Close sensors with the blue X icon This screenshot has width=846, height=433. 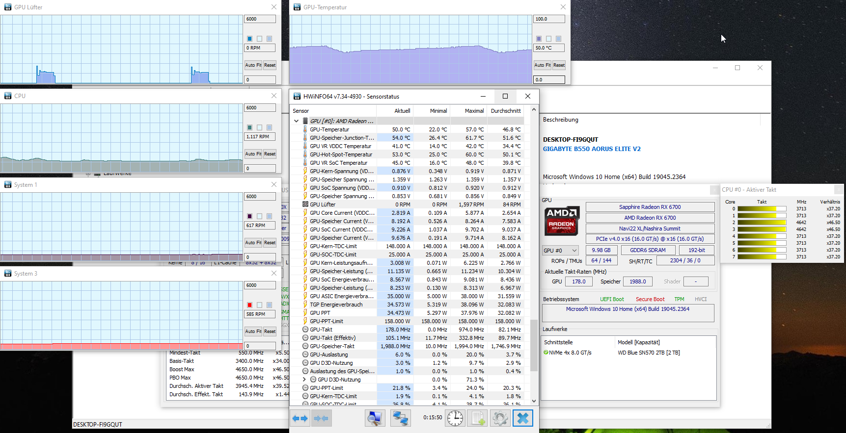[523, 418]
